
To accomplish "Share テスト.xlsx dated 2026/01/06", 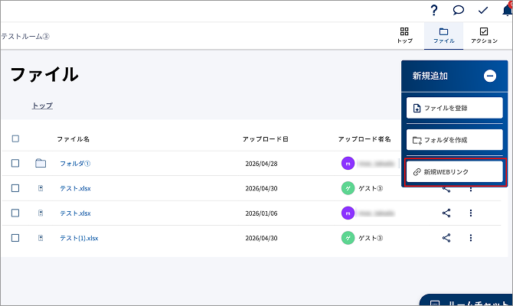I will [x=446, y=213].
